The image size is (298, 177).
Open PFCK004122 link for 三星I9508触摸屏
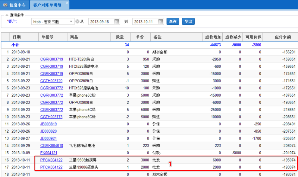pyautogui.click(x=52, y=160)
